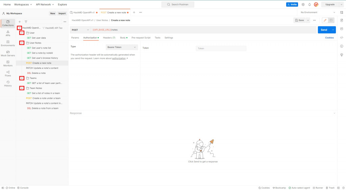Viewport: 346px width, 190px height.
Task: Click the Search Postman box
Action: point(178,4)
